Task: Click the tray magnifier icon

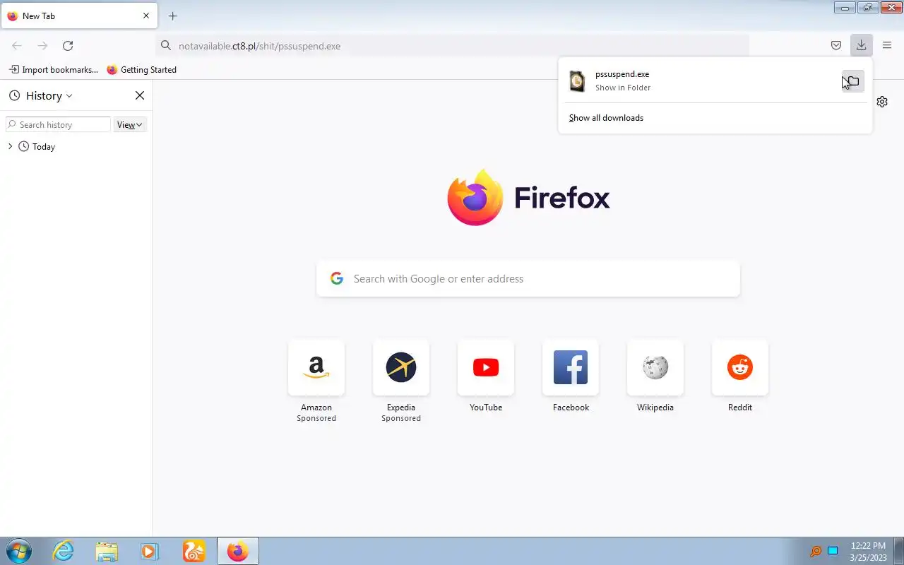Action: tap(815, 552)
